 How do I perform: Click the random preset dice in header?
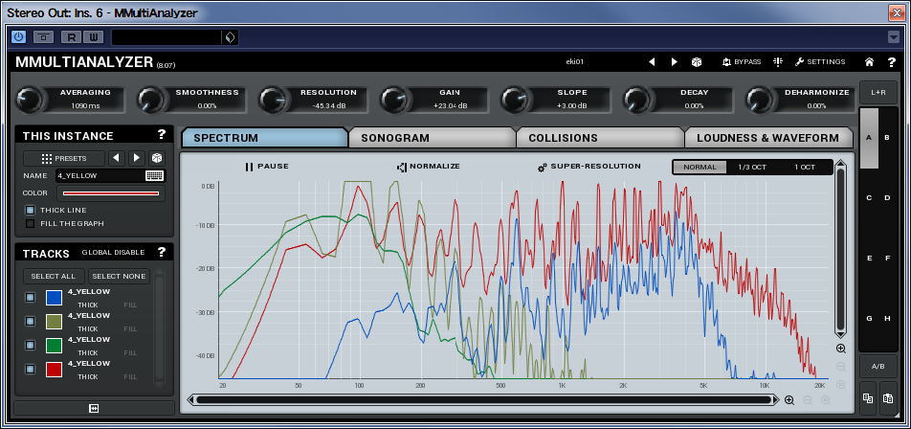pyautogui.click(x=696, y=61)
